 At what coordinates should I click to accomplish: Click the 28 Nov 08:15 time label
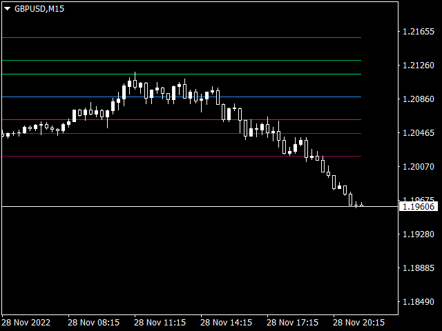coord(94,322)
